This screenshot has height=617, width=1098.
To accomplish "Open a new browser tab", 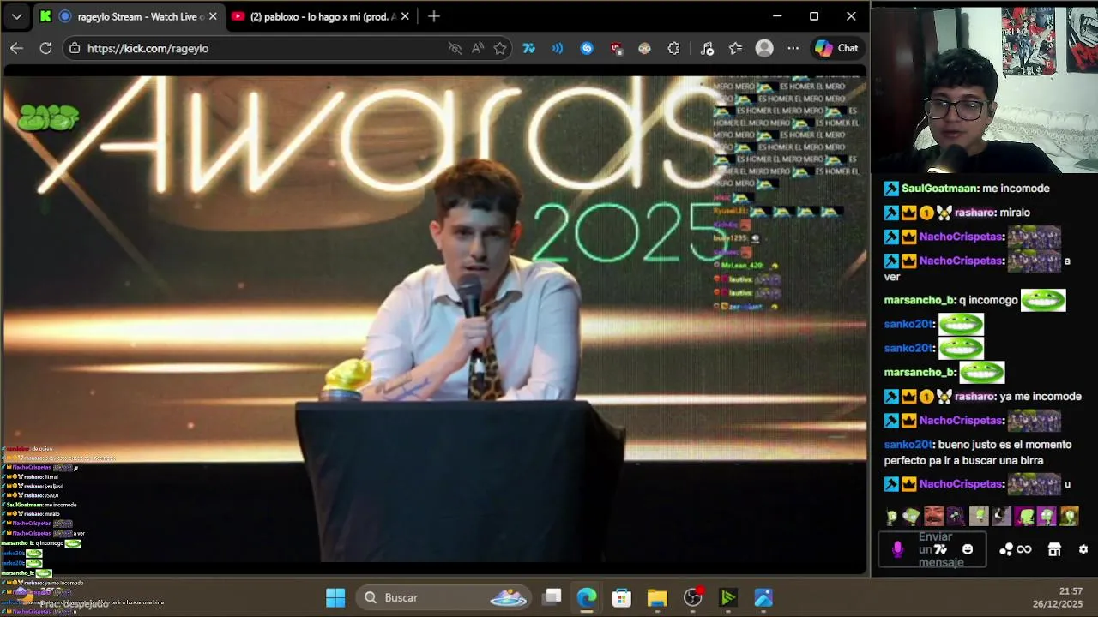I will (434, 16).
